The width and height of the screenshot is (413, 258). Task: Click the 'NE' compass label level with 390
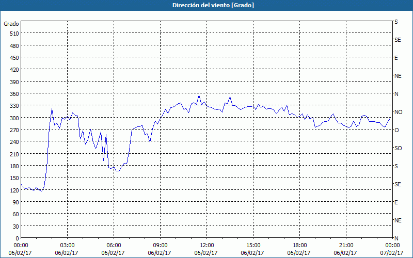pos(398,76)
